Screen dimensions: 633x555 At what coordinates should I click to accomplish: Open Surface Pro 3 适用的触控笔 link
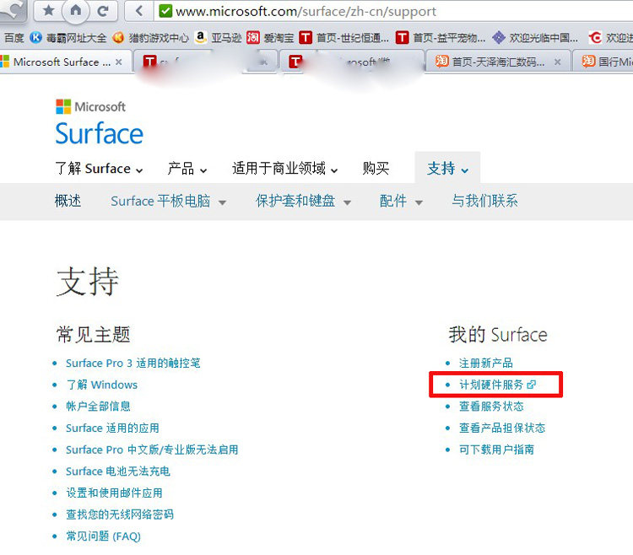pyautogui.click(x=133, y=363)
